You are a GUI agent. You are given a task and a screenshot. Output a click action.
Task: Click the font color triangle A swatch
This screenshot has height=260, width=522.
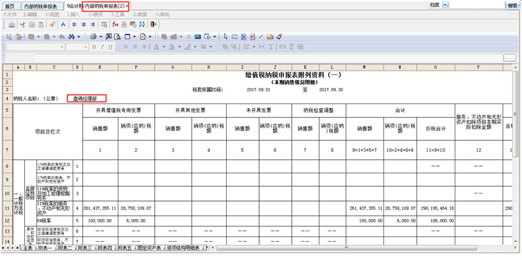157,47
